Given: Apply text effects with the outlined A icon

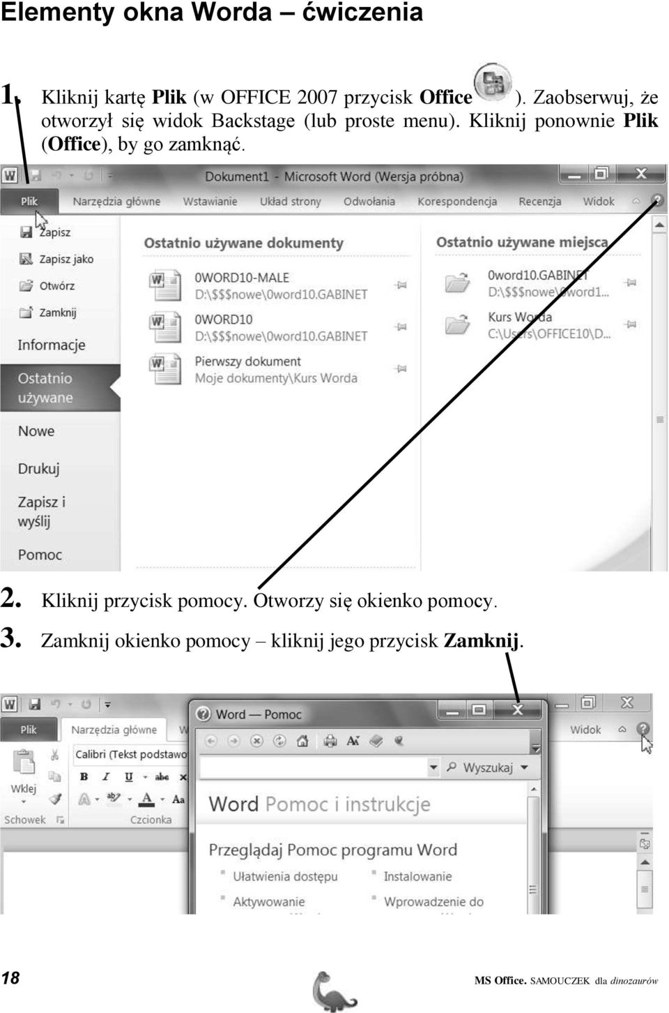Looking at the screenshot, I should (84, 800).
